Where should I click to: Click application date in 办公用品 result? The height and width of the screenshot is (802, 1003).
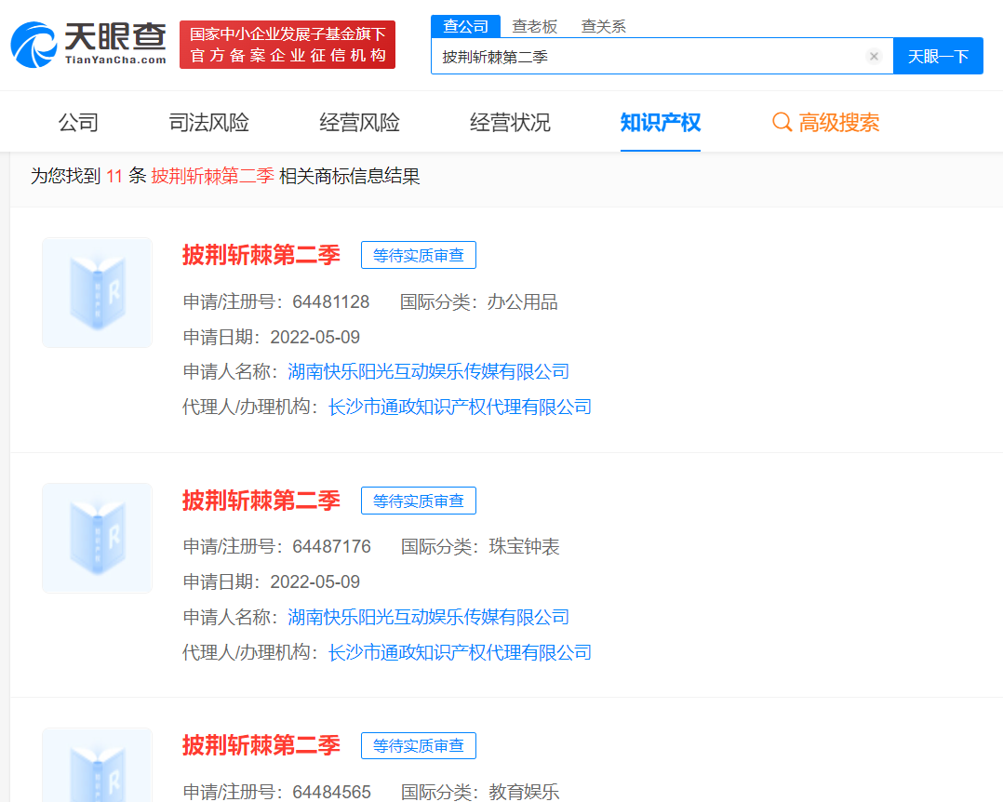[x=314, y=337]
